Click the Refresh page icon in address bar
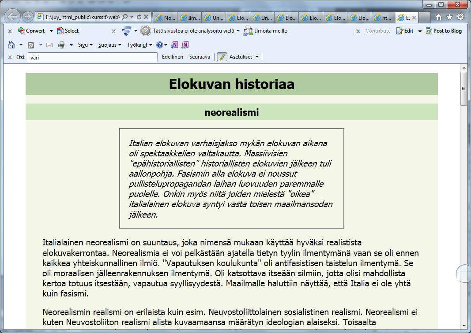 139,17
